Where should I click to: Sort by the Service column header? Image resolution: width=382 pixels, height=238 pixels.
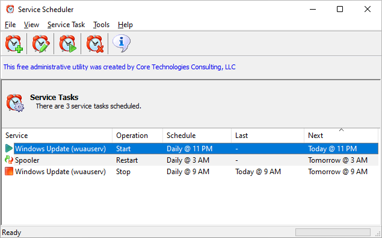point(57,136)
